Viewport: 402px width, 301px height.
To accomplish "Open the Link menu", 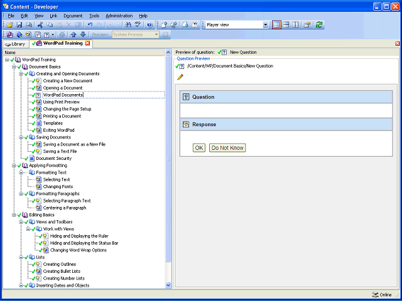I will (x=53, y=16).
